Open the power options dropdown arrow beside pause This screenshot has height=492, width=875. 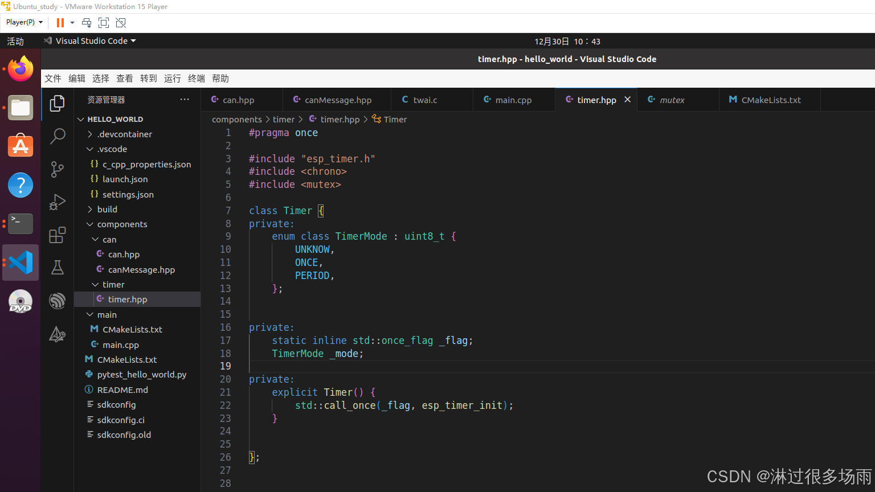pos(72,23)
